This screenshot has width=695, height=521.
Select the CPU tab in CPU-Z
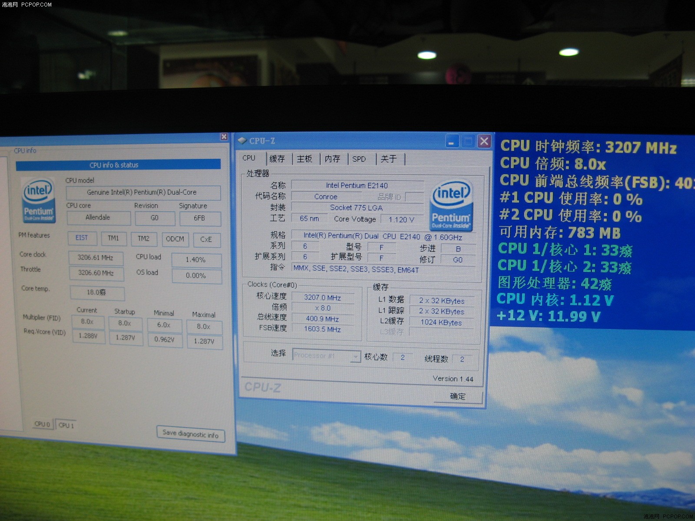249,158
